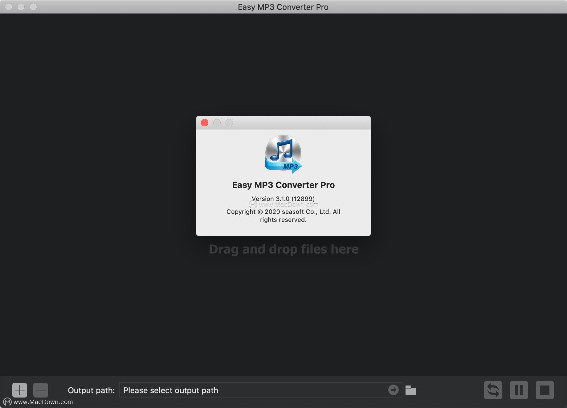This screenshot has width=567, height=408.
Task: Click the remove files minus button
Action: 41,390
